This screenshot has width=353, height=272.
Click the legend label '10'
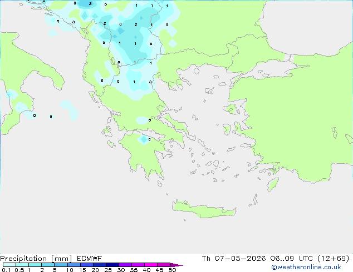click(70, 270)
